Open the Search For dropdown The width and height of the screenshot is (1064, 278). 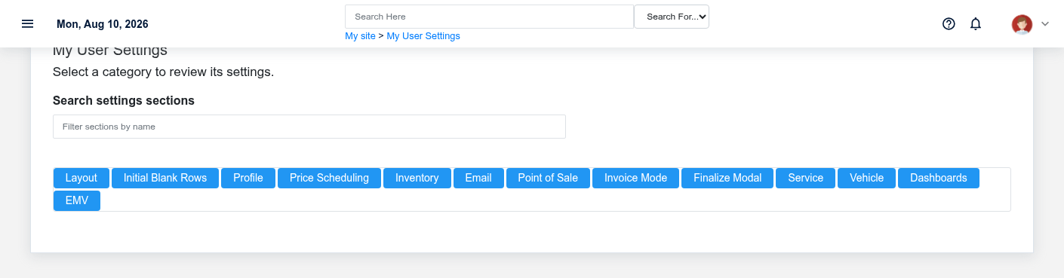click(x=672, y=17)
